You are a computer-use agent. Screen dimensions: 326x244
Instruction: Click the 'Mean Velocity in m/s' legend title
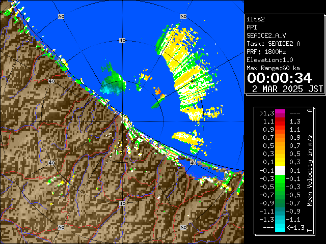click(310, 170)
